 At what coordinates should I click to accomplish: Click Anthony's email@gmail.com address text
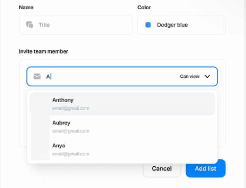click(71, 108)
